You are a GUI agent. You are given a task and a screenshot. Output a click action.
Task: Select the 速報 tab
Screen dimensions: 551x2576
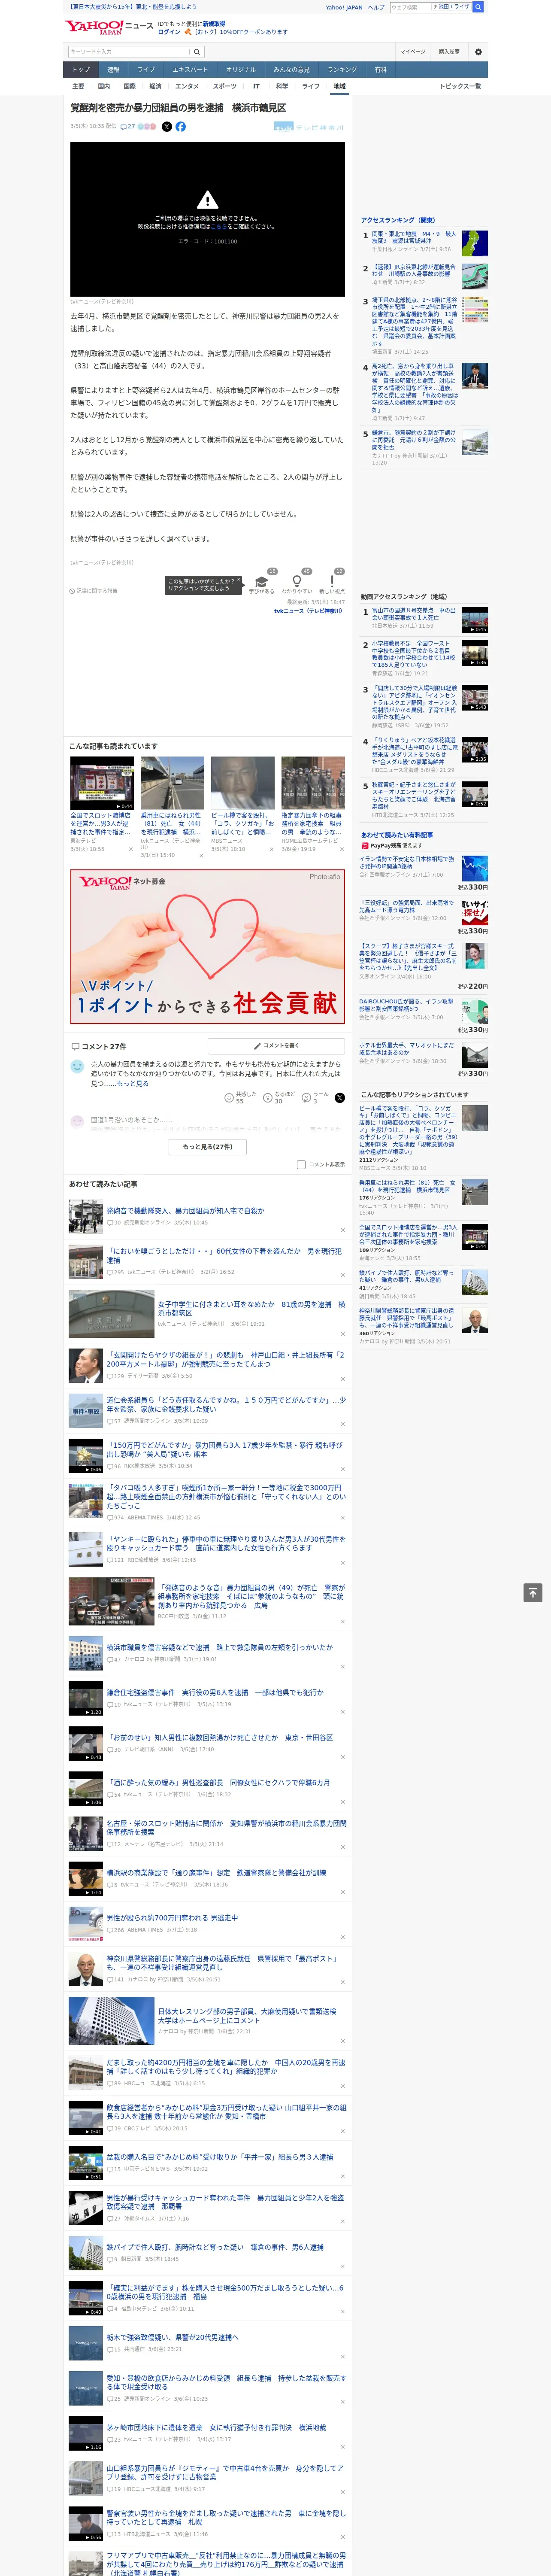pos(113,69)
